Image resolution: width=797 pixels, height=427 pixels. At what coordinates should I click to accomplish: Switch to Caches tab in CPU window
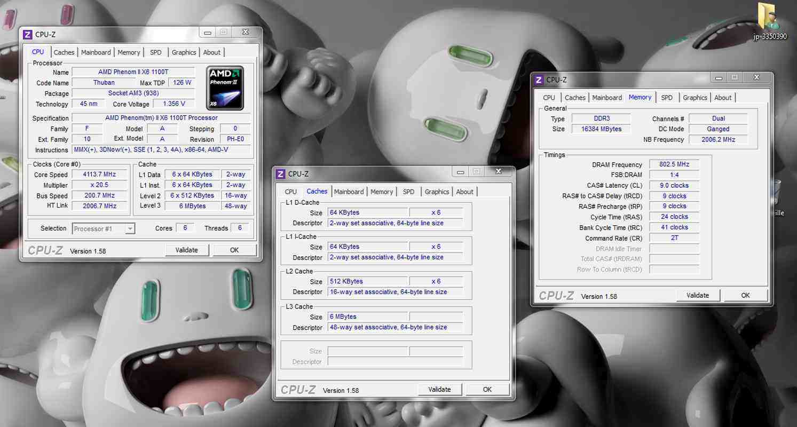[x=64, y=52]
